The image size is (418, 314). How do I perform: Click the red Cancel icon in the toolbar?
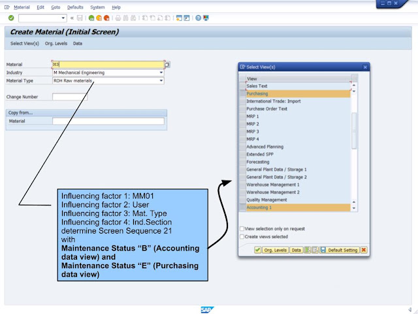click(106, 18)
